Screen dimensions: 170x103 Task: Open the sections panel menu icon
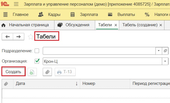pos(5,15)
